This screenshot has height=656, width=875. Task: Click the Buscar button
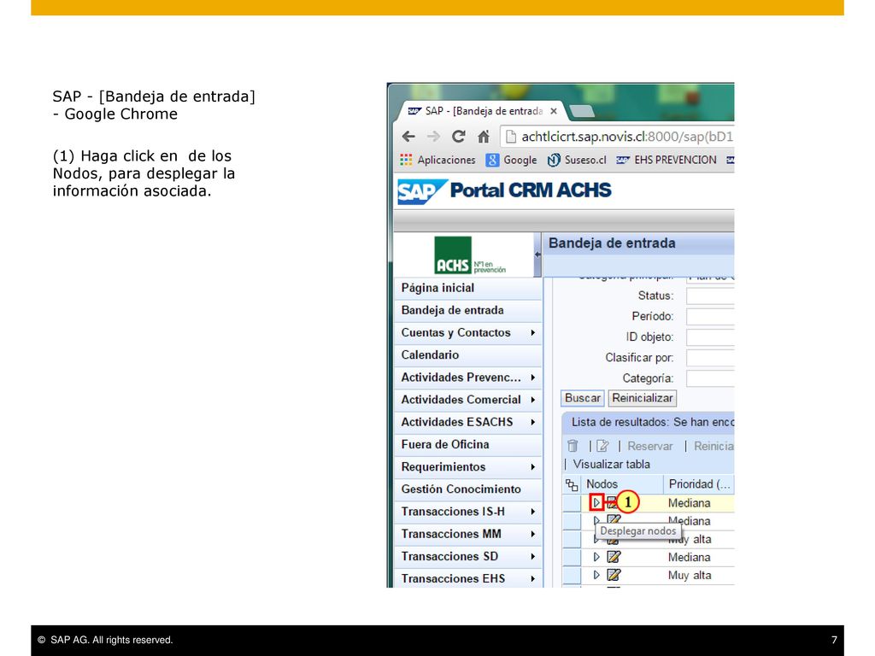pos(583,398)
